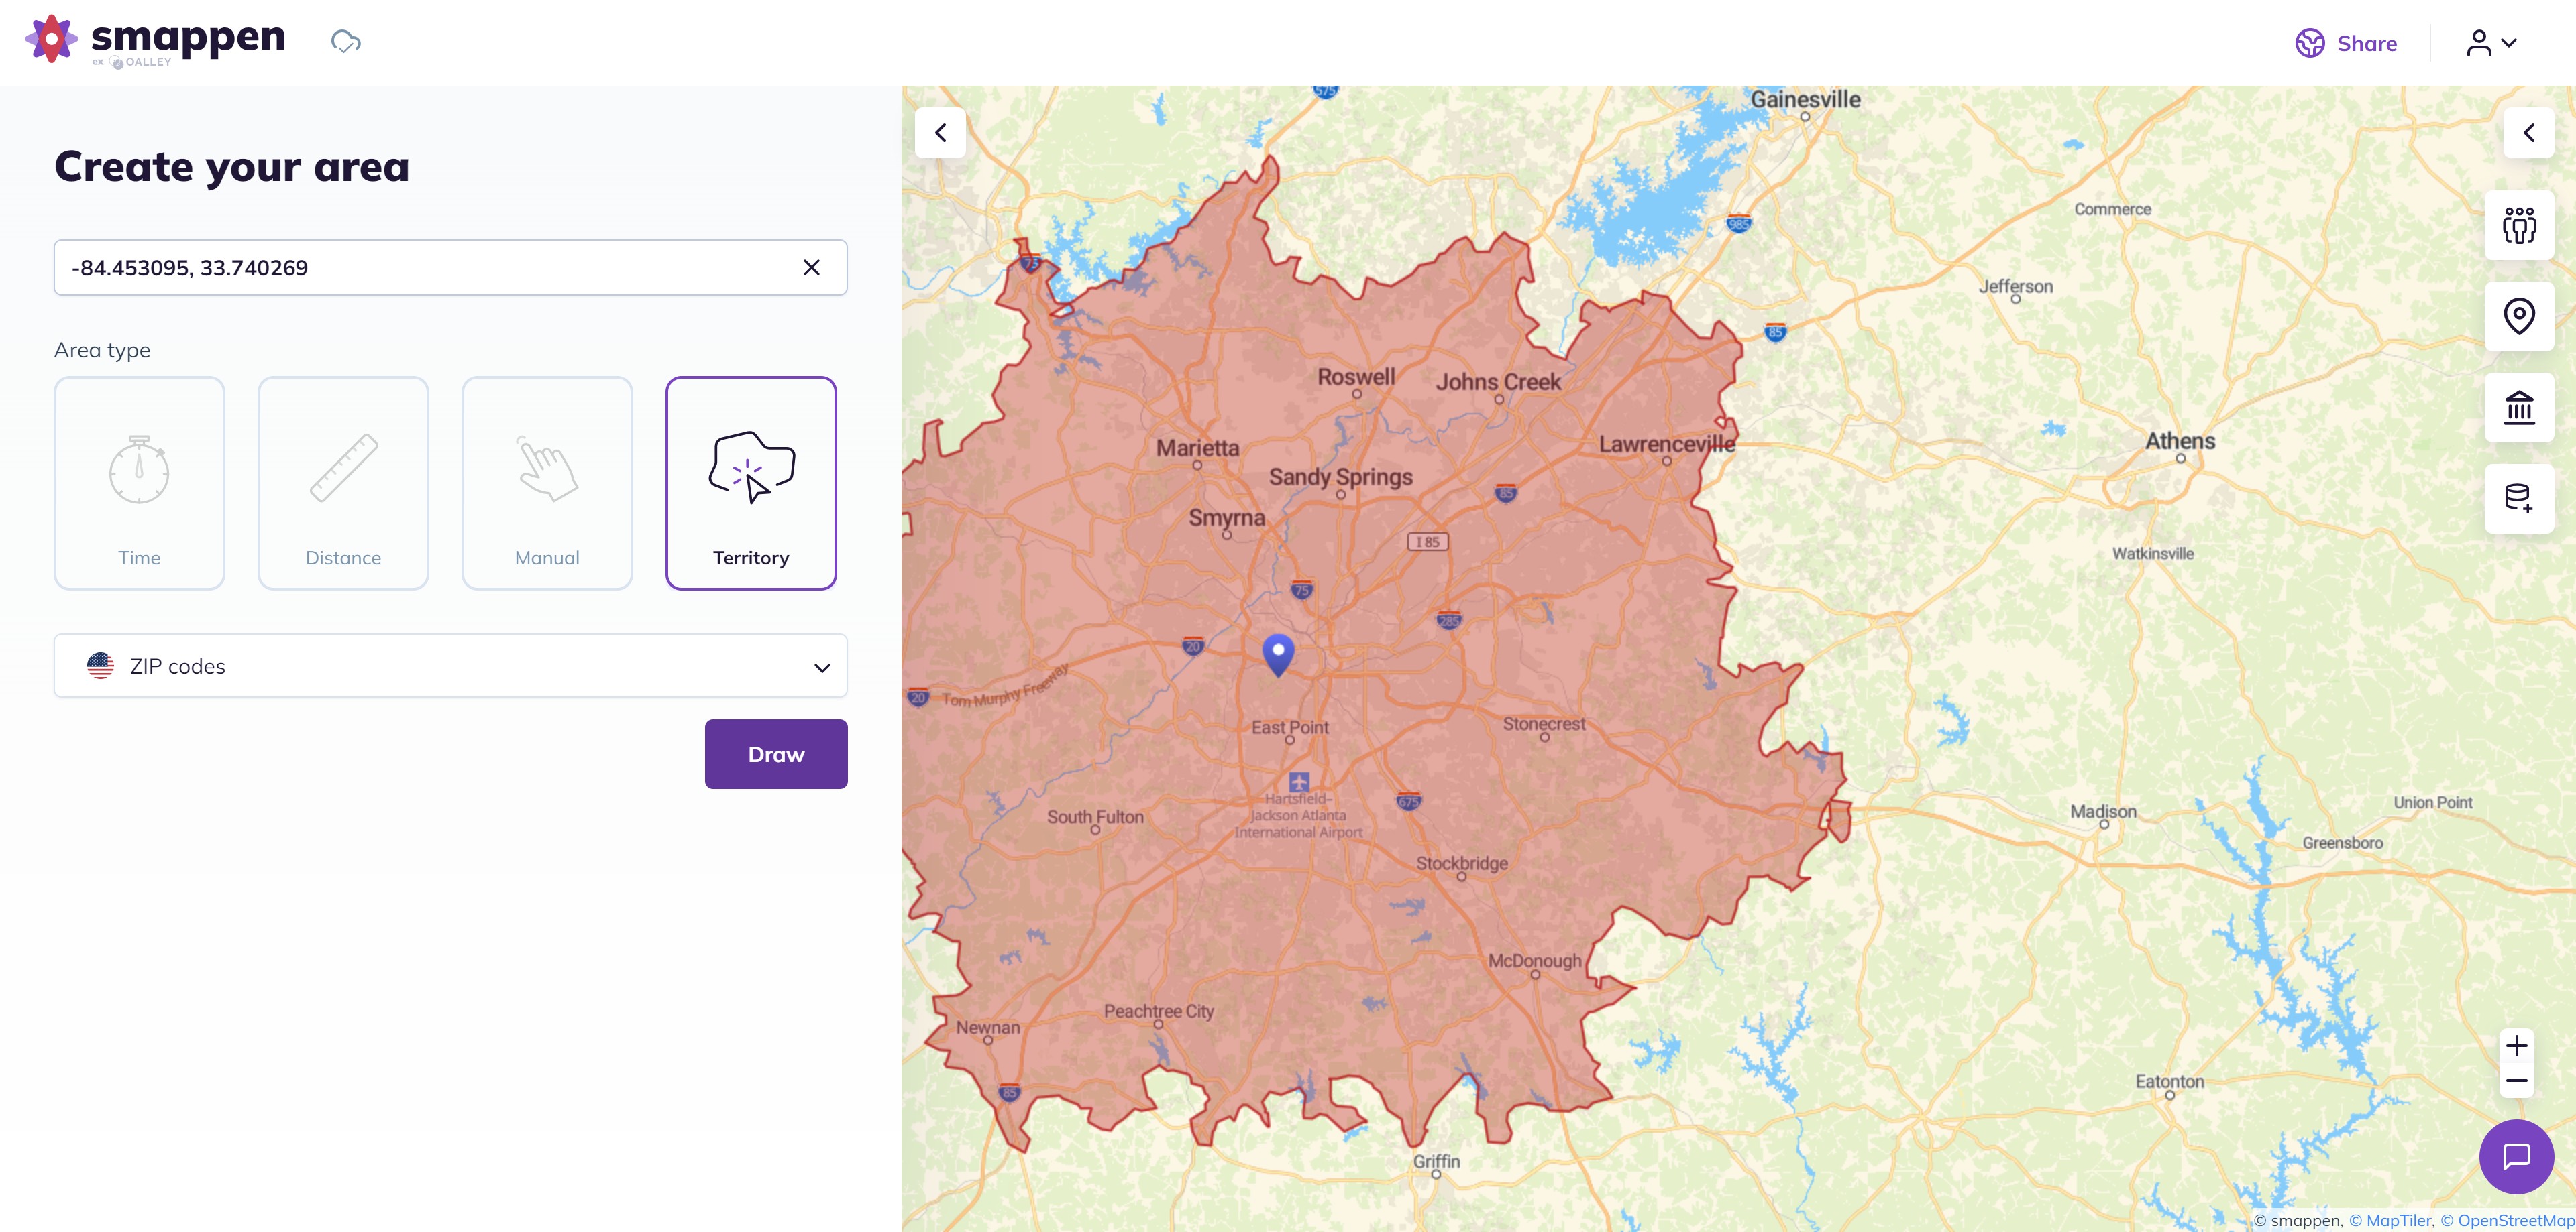Collapse the right side toolbar chevron

pyautogui.click(x=2528, y=133)
